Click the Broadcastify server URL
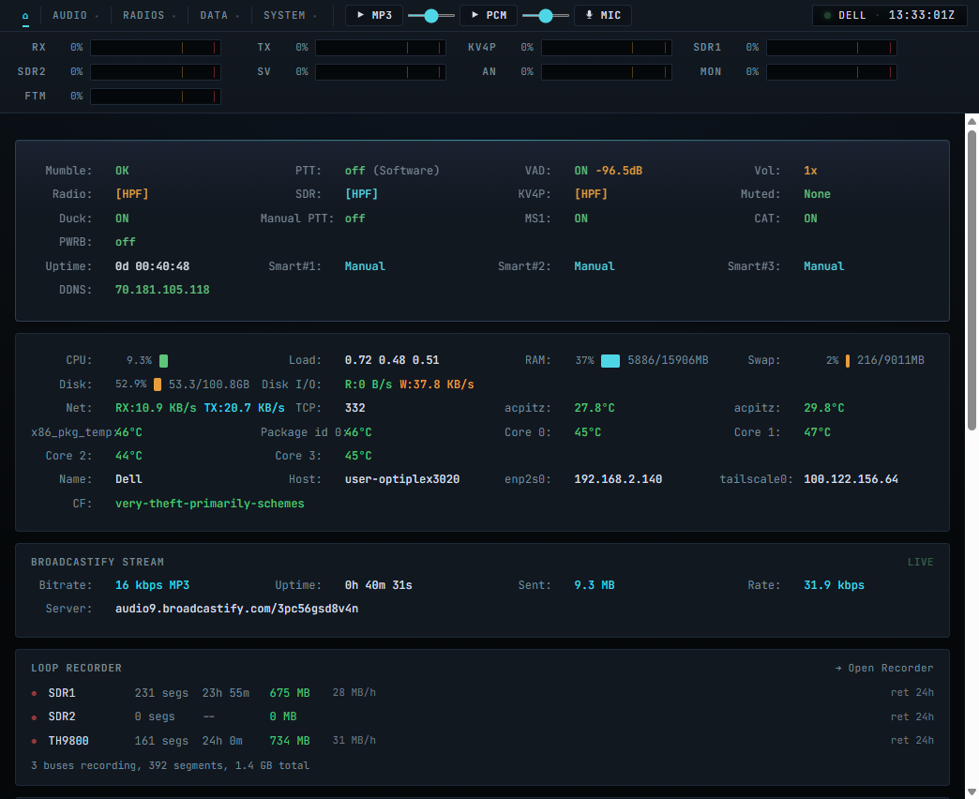The width and height of the screenshot is (979, 799). [236, 609]
